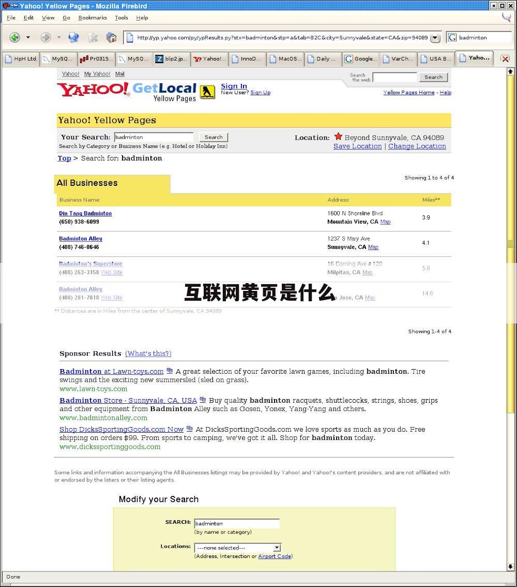Go to the Home page icon
The height and width of the screenshot is (587, 517).
pyautogui.click(x=111, y=37)
